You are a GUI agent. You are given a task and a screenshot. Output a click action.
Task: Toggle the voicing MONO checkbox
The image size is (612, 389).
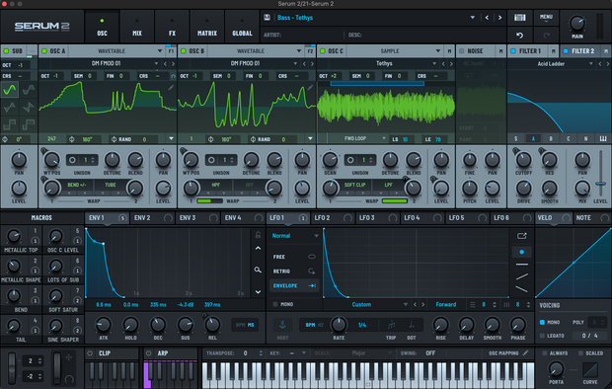coord(542,322)
